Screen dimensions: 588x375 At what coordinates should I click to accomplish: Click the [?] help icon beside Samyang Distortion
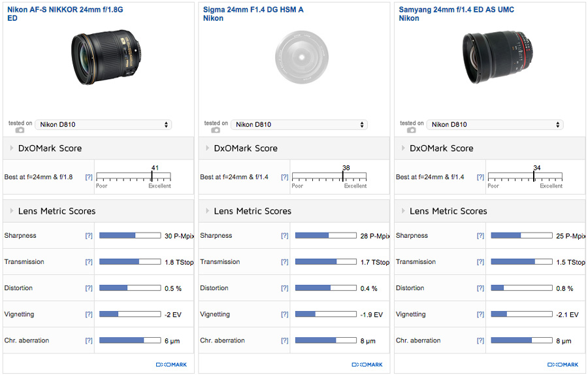tap(481, 288)
